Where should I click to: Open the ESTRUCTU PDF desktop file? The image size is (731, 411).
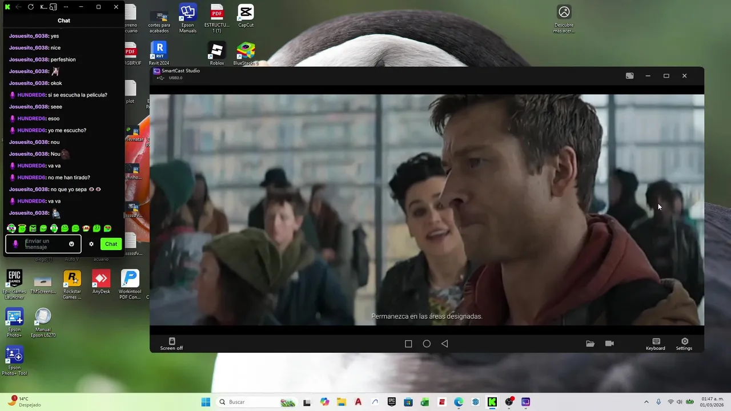click(x=216, y=18)
